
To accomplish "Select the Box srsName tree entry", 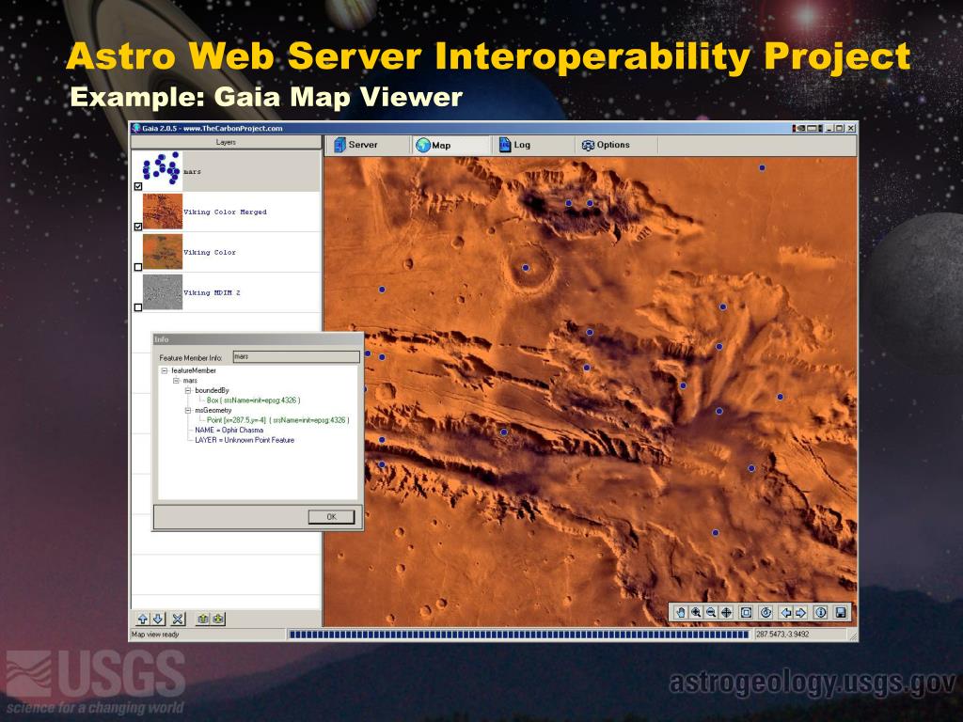I will tap(254, 400).
